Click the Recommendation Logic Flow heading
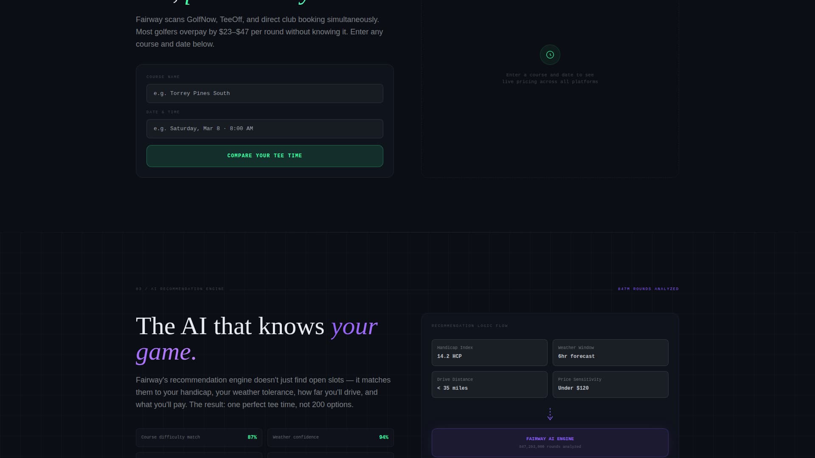 pyautogui.click(x=469, y=326)
